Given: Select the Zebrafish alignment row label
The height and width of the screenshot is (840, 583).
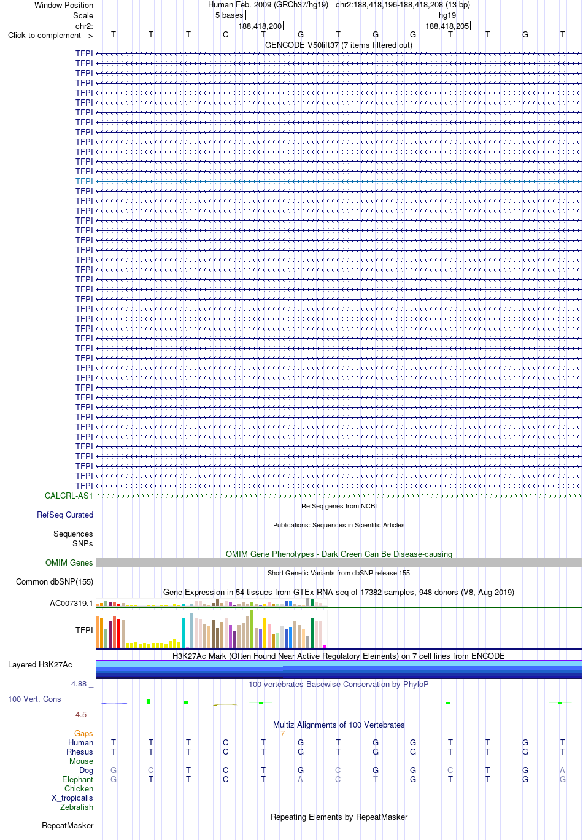Looking at the screenshot, I should click(x=77, y=807).
